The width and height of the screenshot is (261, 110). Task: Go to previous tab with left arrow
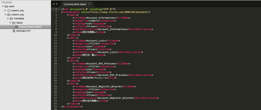(x=54, y=4)
